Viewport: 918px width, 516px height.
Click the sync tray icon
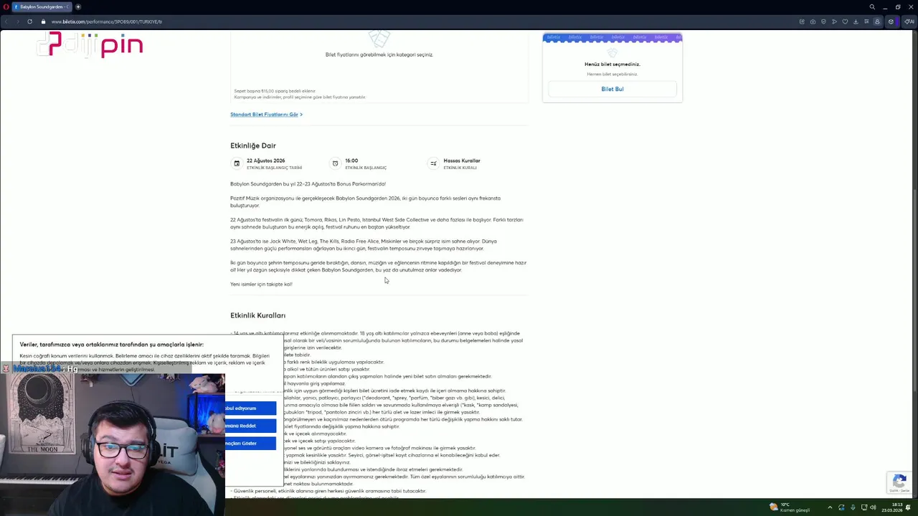pos(841,507)
